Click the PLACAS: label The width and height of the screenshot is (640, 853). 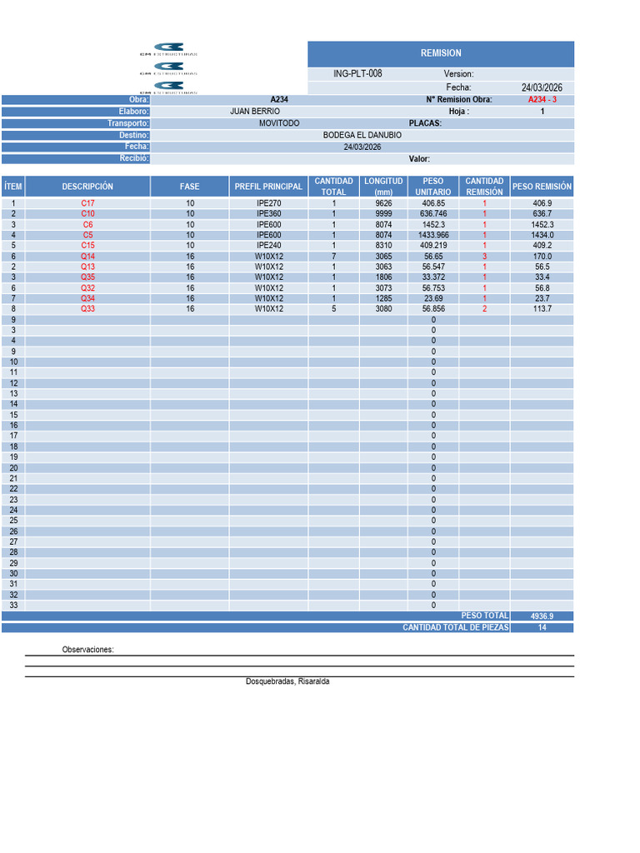click(x=425, y=123)
